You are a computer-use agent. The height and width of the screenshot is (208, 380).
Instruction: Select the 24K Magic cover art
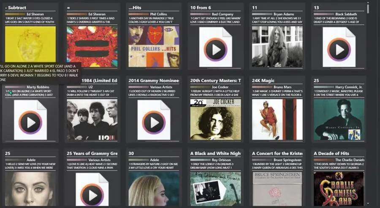click(277, 120)
